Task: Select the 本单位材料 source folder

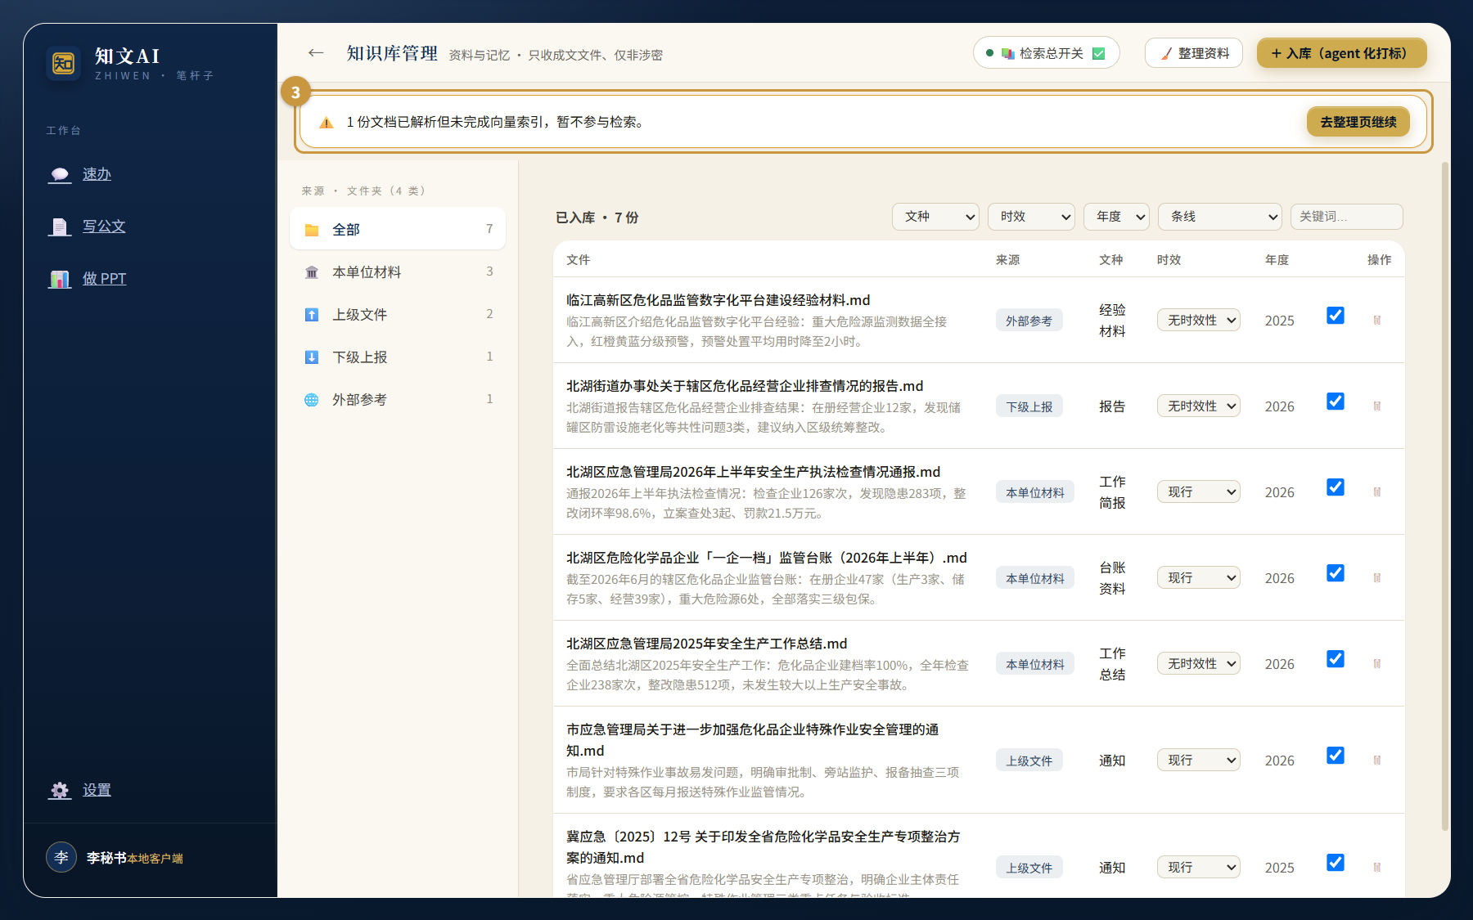Action: 398,272
